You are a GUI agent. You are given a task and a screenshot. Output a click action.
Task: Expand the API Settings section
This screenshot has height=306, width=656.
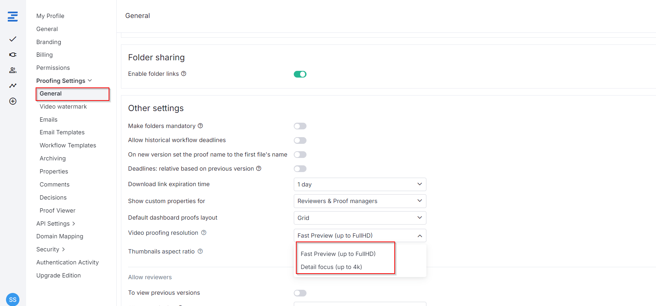point(56,224)
